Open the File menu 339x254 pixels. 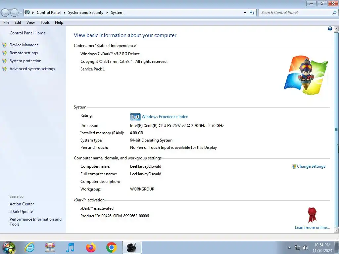coord(6,22)
